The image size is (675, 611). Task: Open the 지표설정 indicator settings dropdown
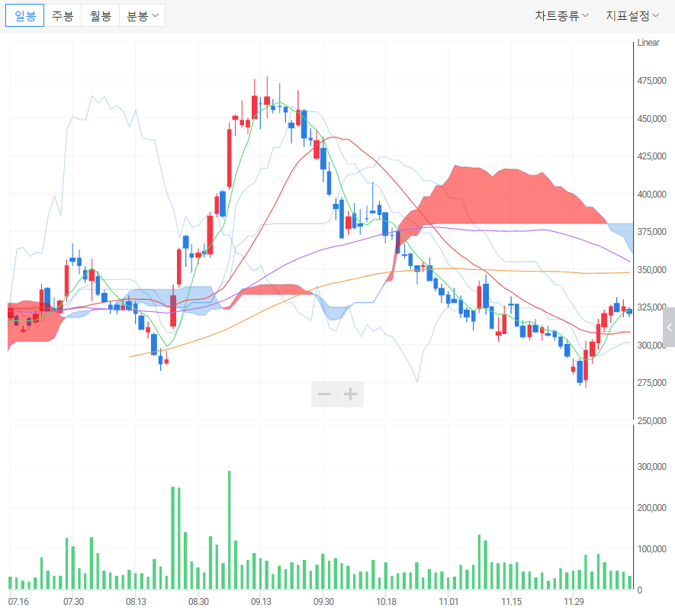click(x=632, y=16)
